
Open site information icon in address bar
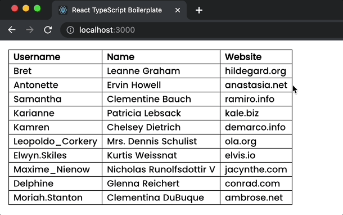click(70, 30)
